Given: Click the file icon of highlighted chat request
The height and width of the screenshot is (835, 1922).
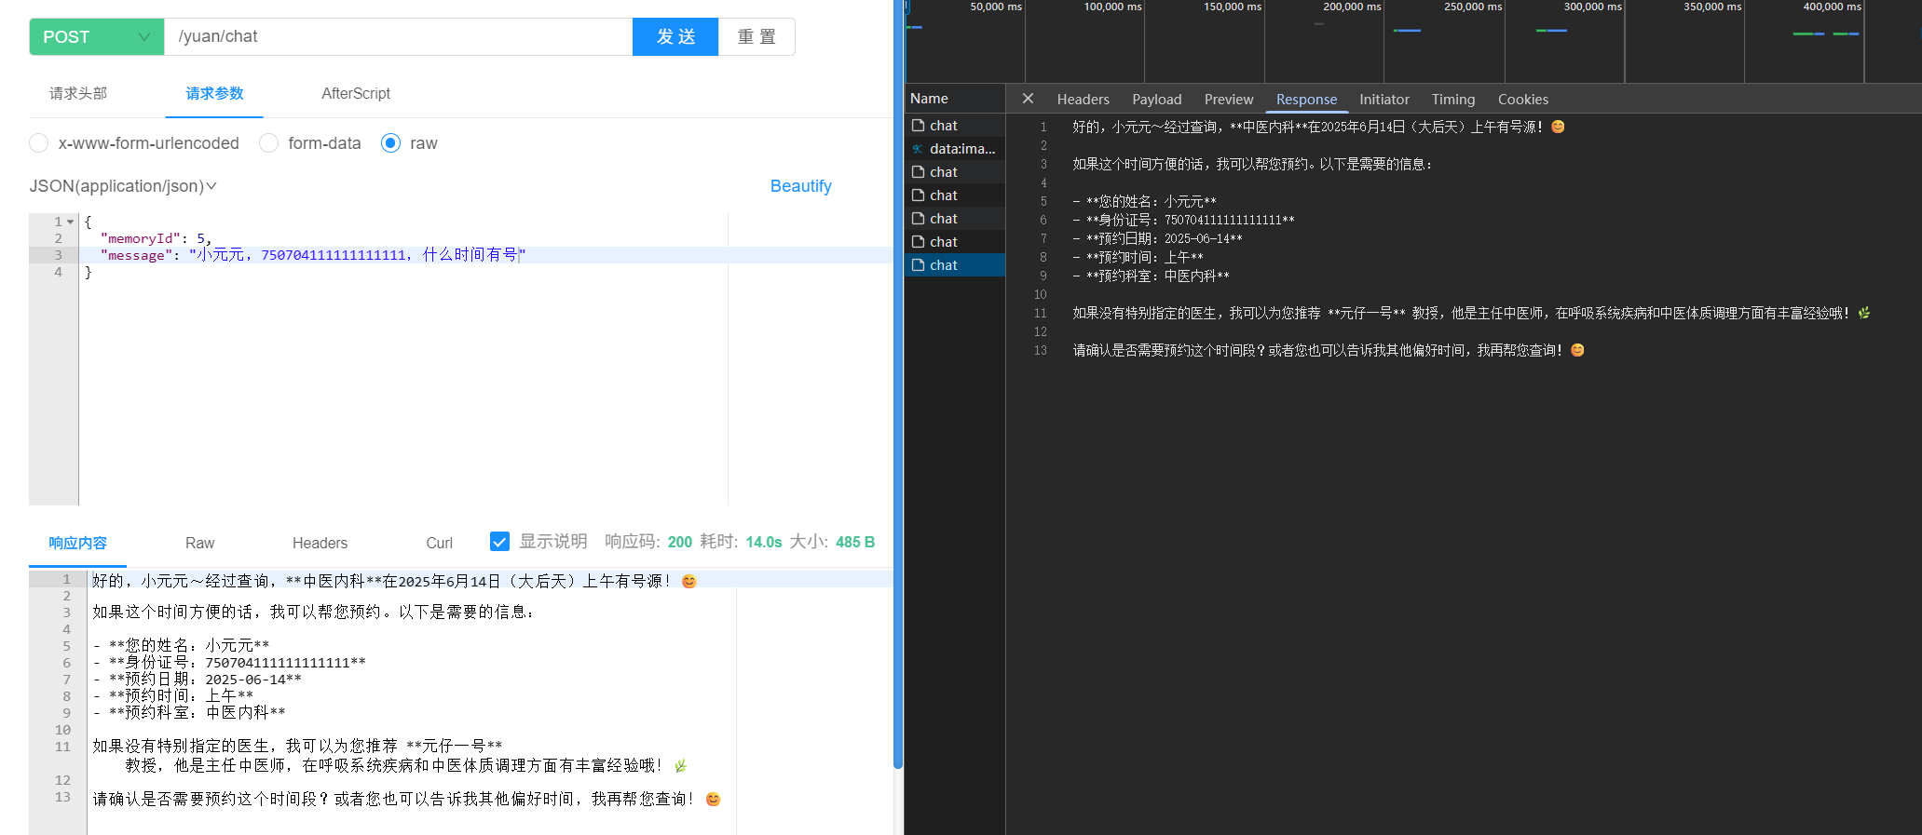Looking at the screenshot, I should tap(918, 265).
